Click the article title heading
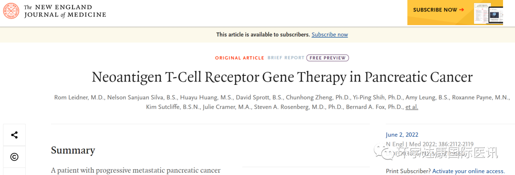 (x=282, y=77)
